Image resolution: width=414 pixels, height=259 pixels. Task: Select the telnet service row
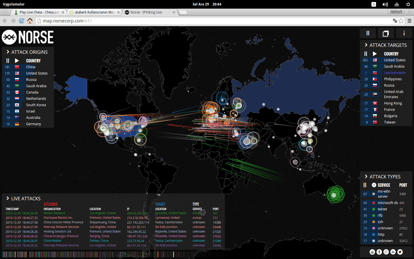pyautogui.click(x=386, y=209)
